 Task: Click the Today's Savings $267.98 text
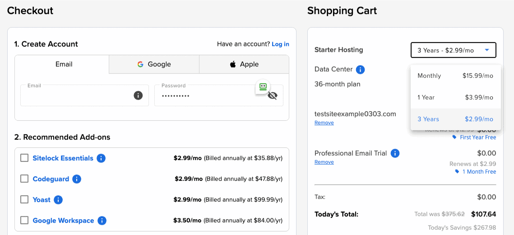(462, 227)
